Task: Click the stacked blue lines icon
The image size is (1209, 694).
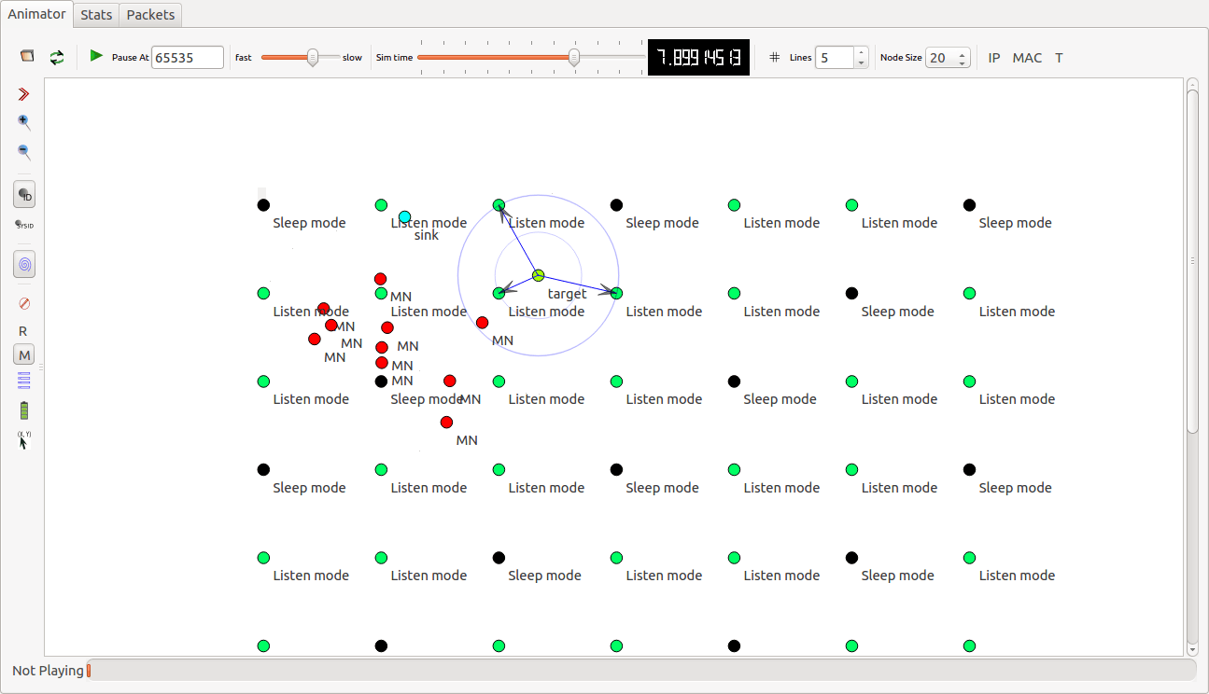Action: pyautogui.click(x=24, y=381)
